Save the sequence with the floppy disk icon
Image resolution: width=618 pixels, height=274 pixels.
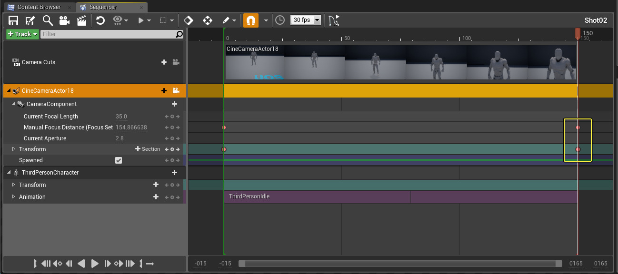[13, 20]
